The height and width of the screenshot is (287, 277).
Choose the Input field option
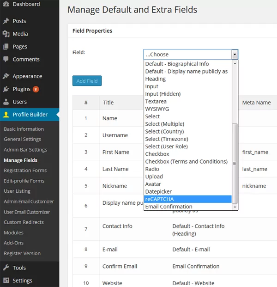(188, 86)
